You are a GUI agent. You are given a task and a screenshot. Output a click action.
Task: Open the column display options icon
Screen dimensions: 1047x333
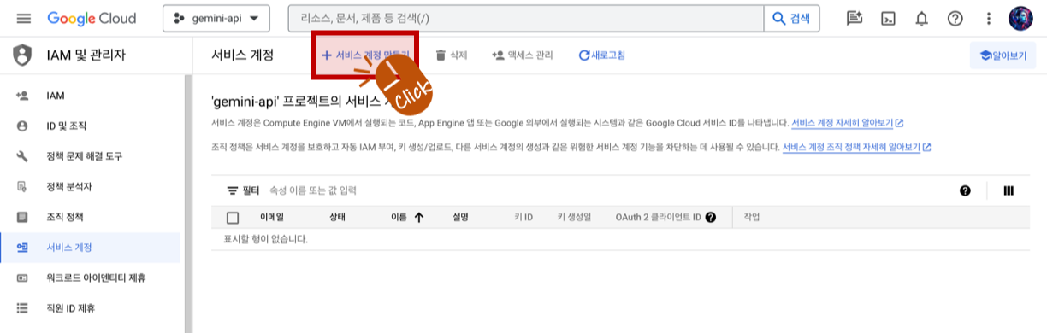click(x=1009, y=190)
